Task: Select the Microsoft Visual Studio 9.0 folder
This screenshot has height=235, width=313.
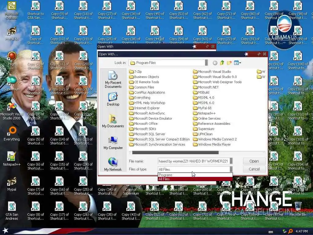Action: [x=215, y=77]
